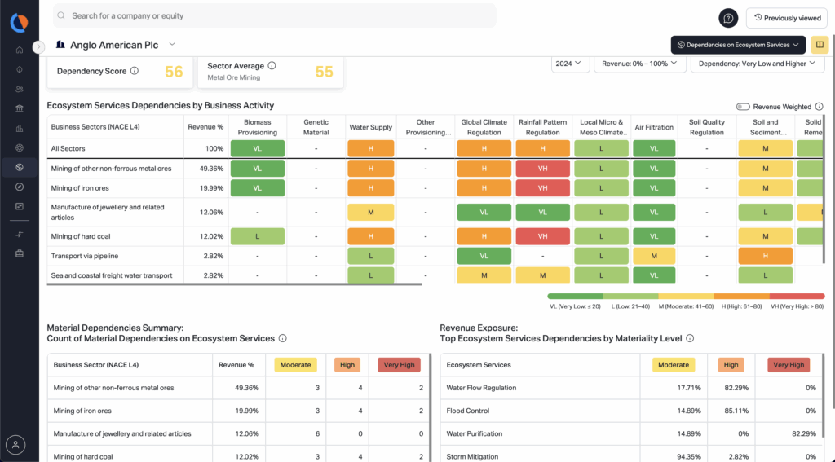Open Dependency: Very Low and Higher dropdown
Viewport: 835px width, 462px height.
(757, 64)
